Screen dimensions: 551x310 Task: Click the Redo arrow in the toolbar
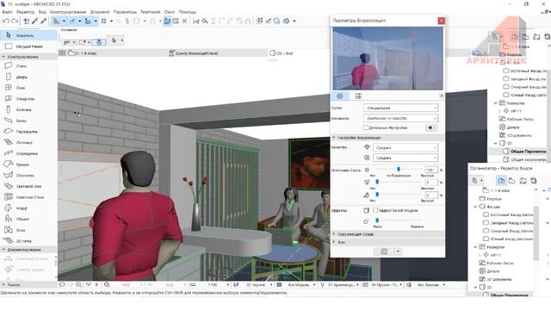pos(15,21)
